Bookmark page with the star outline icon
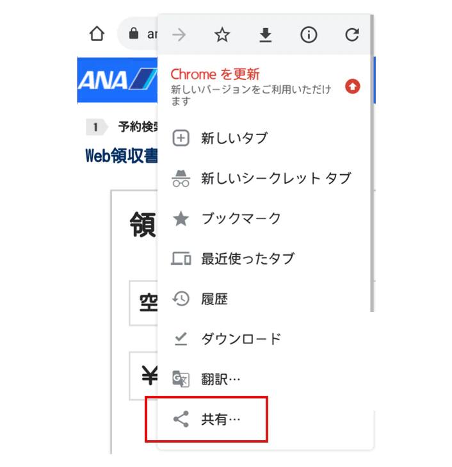This screenshot has width=452, height=467. [x=222, y=35]
